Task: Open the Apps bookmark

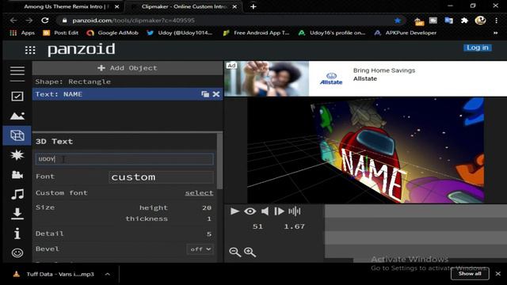Action: (x=22, y=32)
